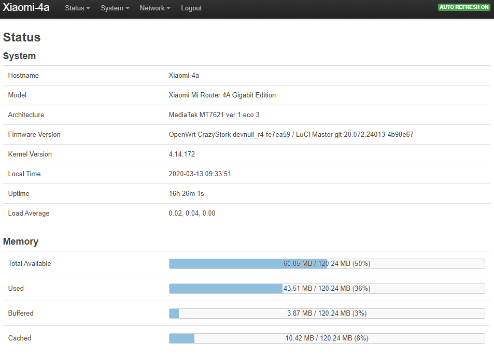Select the Local Time value 2020-03-13 09:33:51

click(200, 174)
